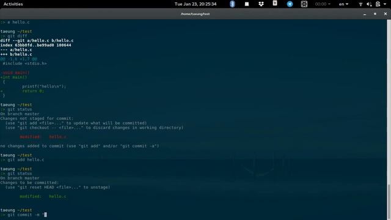Open the en input language menu
391x220 pixels.
pos(343,4)
